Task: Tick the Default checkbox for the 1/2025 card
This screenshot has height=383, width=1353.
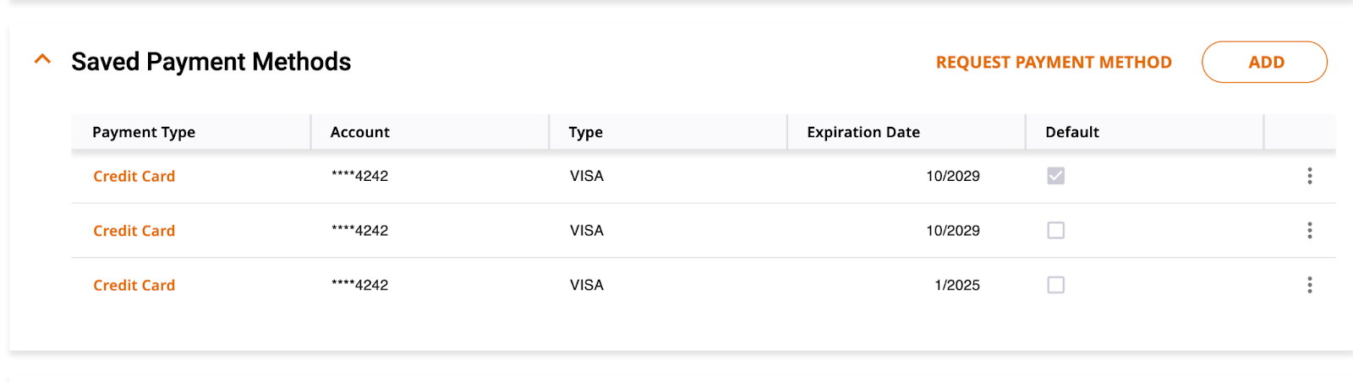Action: coord(1055,285)
